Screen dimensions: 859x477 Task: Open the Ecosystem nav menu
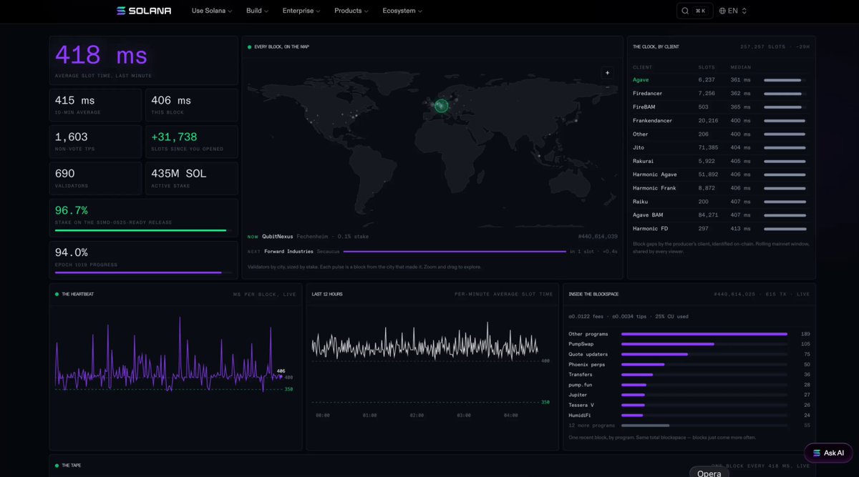pos(402,11)
